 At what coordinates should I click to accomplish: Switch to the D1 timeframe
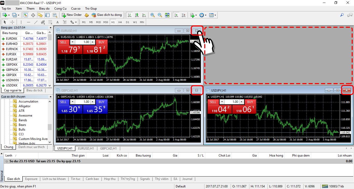point(127,22)
